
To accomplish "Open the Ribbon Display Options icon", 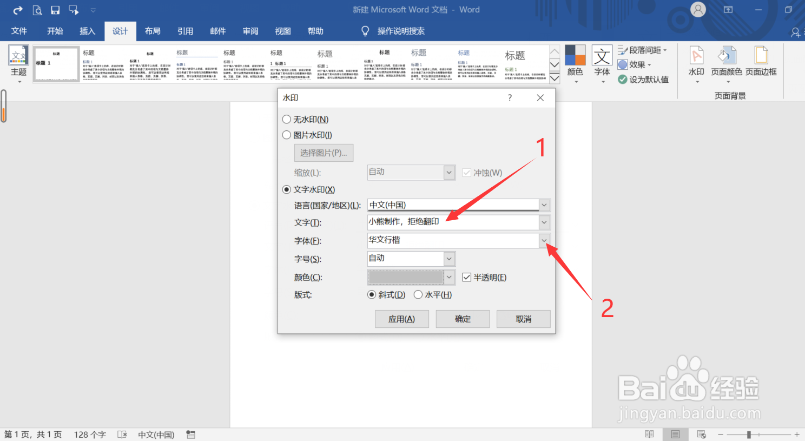I will pos(728,10).
